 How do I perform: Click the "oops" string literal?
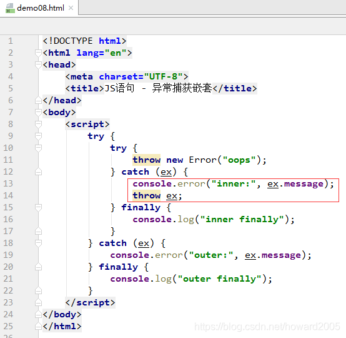click(239, 160)
